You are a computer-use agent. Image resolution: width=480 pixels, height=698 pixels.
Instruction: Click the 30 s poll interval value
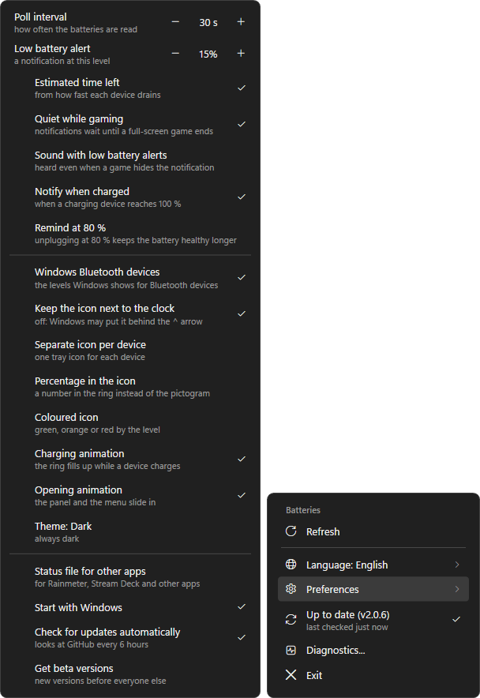point(208,22)
